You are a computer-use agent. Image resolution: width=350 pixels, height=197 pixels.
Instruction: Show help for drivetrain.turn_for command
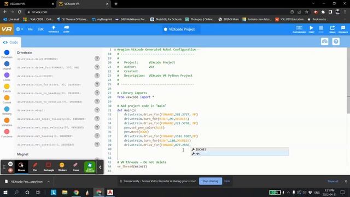pyautogui.click(x=97, y=84)
